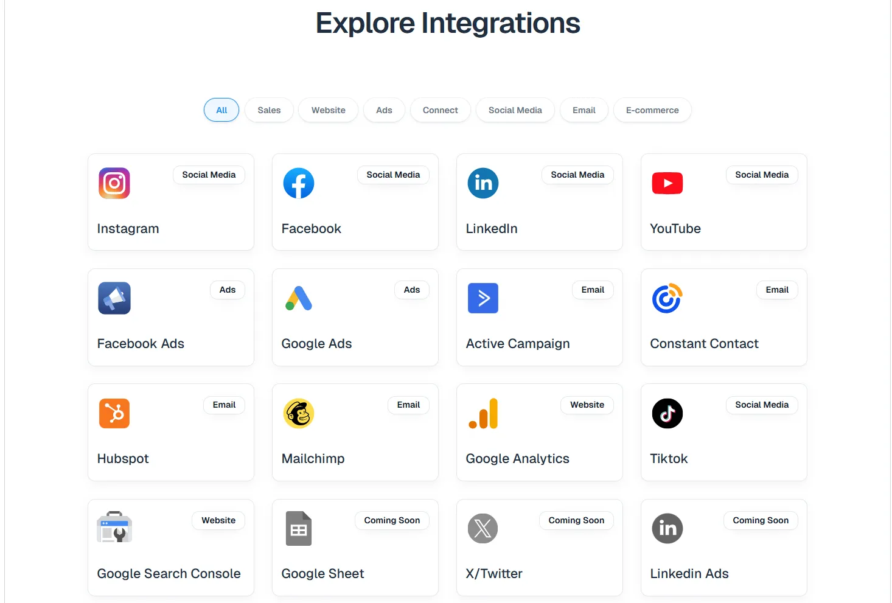Select the All filter tab
892x603 pixels.
(221, 110)
